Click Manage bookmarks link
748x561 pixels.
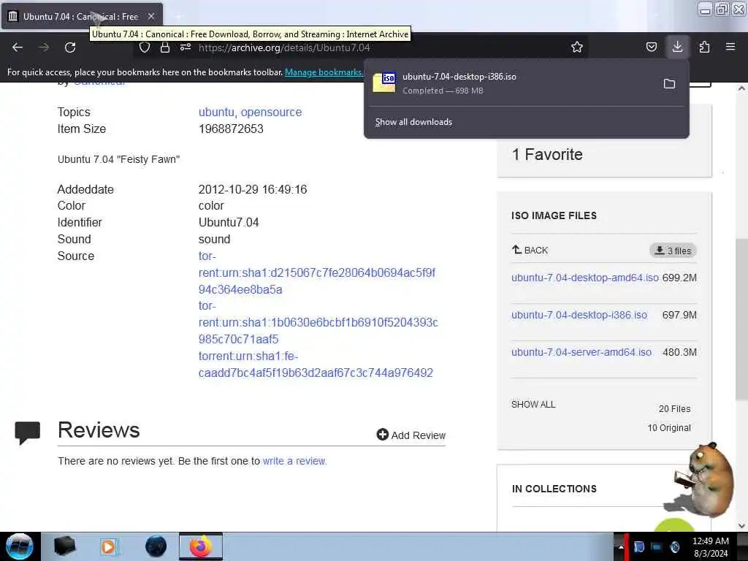[x=324, y=72]
